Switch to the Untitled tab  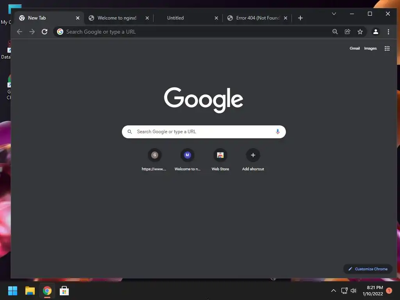[x=188, y=18]
